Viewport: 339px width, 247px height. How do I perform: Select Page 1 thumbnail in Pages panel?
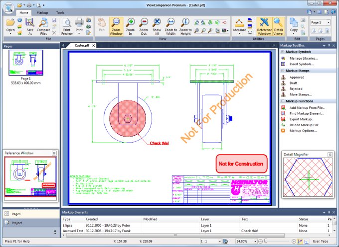[x=26, y=63]
